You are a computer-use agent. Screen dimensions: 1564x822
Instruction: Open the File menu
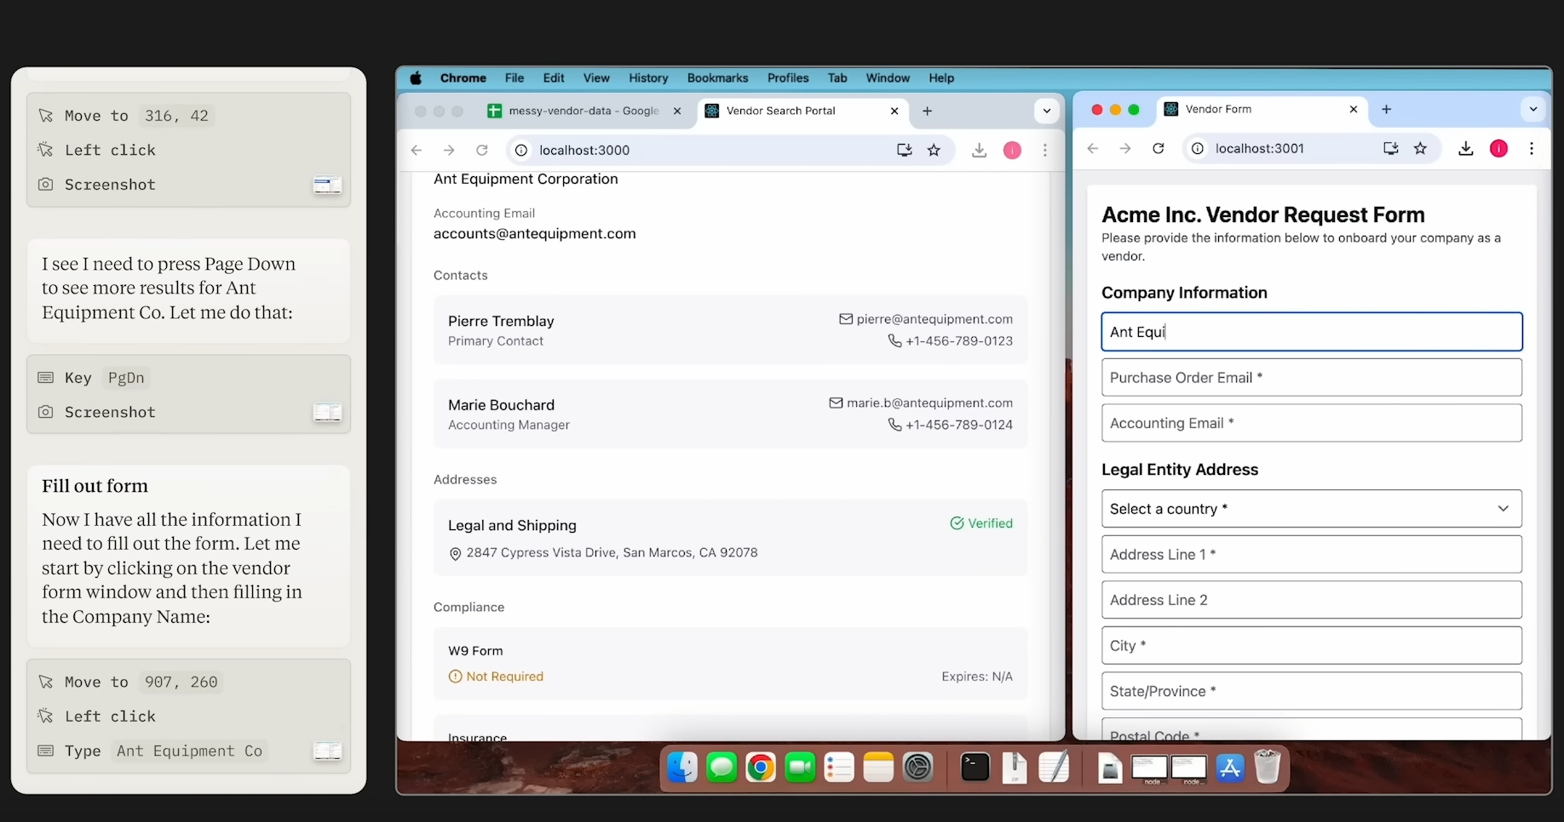coord(515,78)
